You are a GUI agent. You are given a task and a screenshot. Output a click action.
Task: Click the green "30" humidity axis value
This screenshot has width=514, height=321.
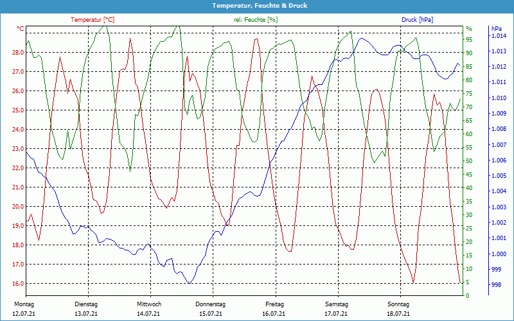(469, 215)
